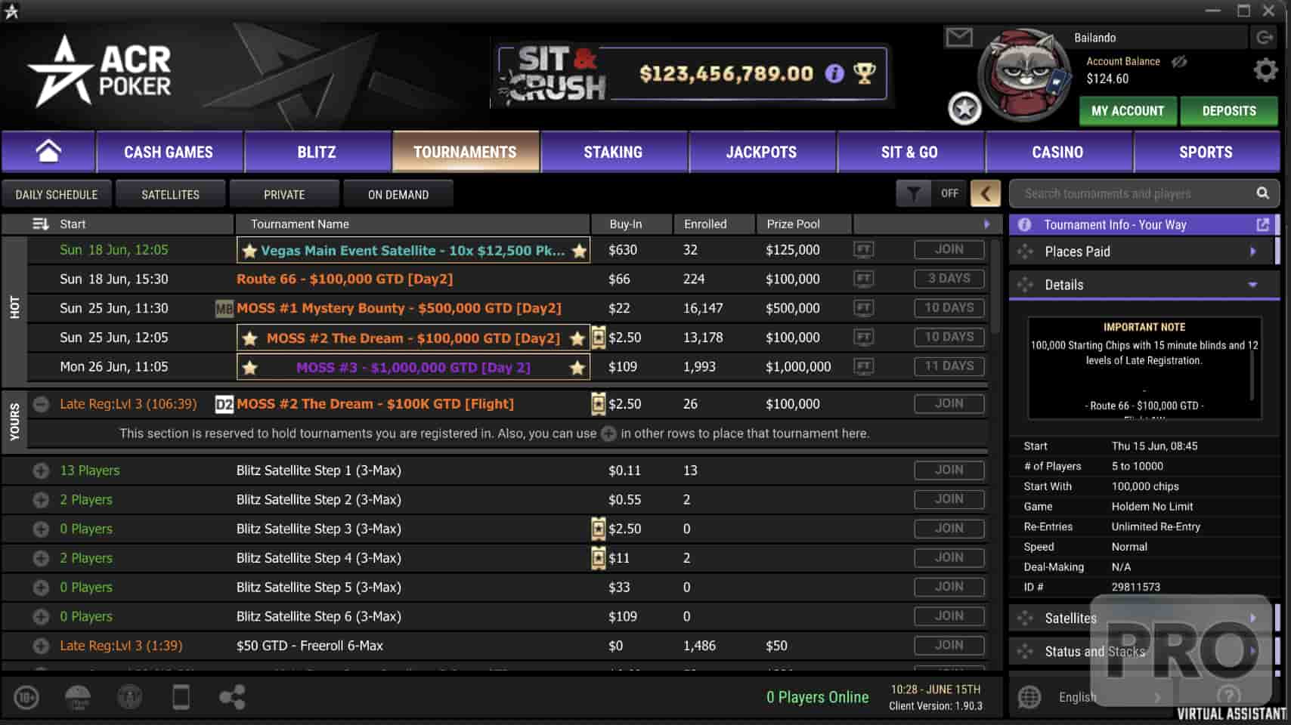1291x725 pixels.
Task: Switch to the Cash Games tab
Action: pos(169,152)
